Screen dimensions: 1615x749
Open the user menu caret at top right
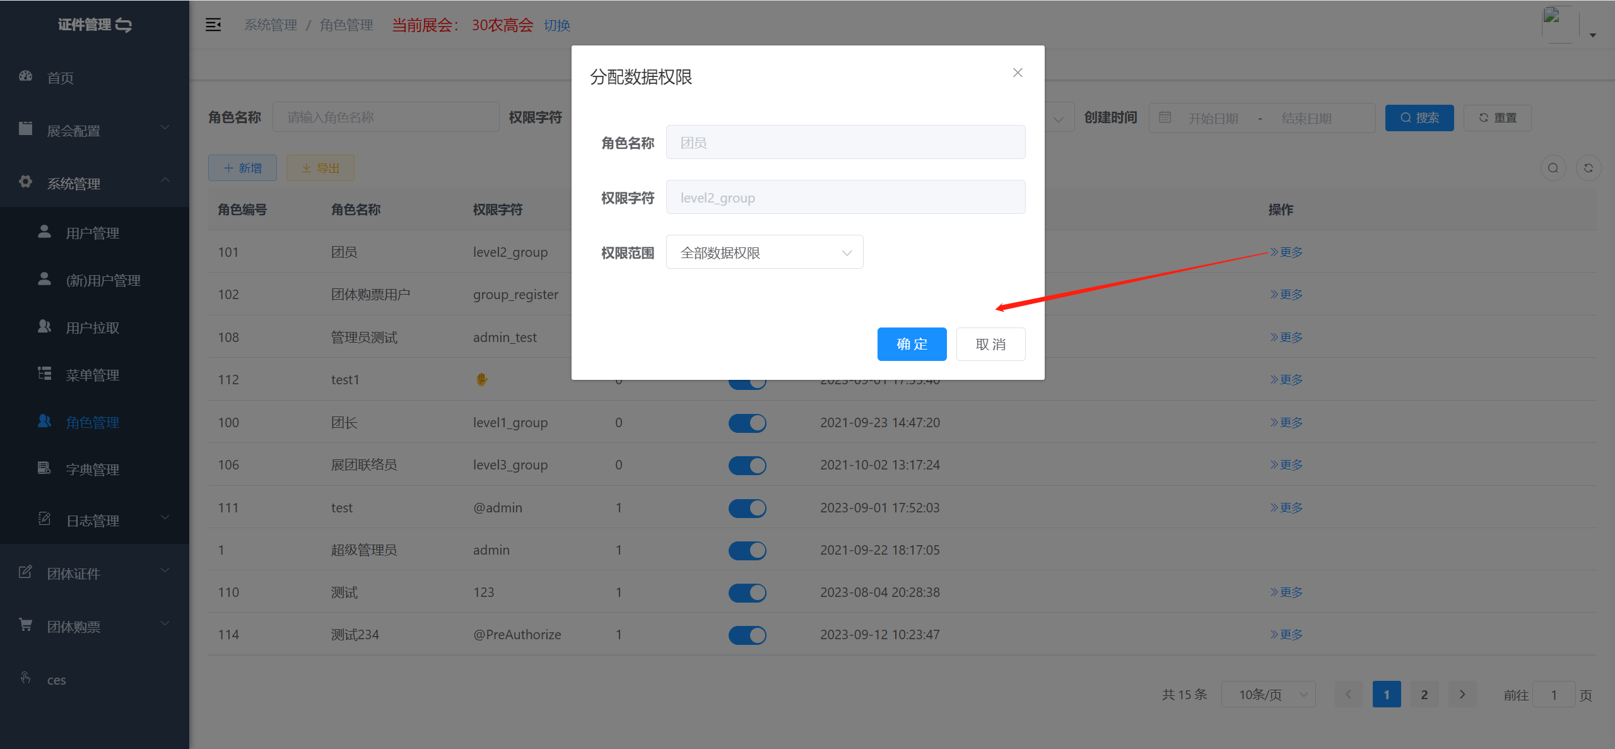coord(1593,35)
